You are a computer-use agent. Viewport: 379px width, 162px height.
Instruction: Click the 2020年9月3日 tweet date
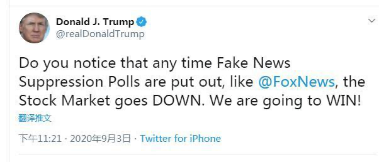[x=100, y=139]
